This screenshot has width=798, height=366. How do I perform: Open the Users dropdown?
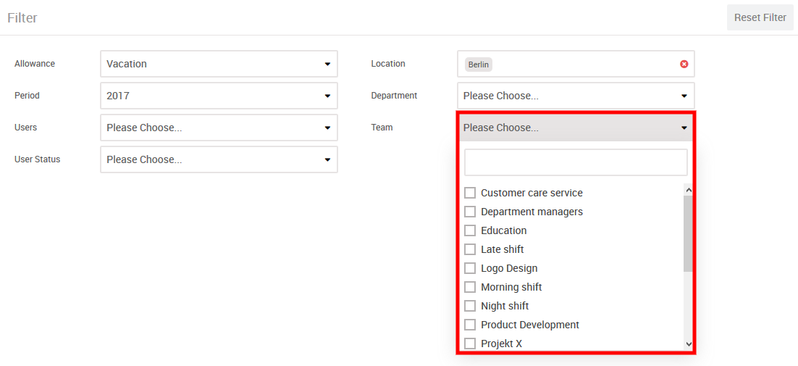pyautogui.click(x=219, y=128)
